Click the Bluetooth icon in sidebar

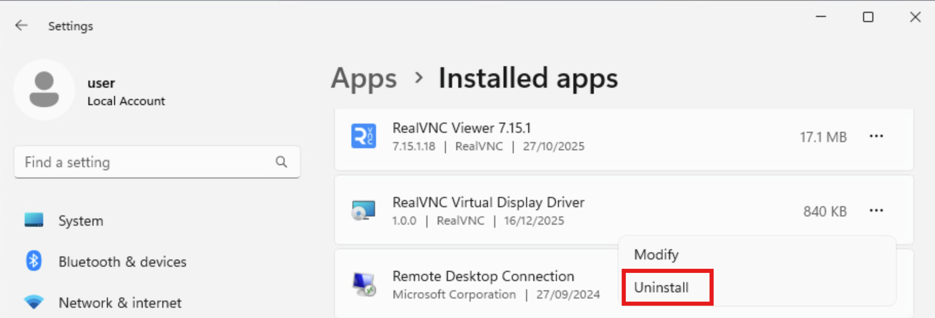(x=34, y=261)
